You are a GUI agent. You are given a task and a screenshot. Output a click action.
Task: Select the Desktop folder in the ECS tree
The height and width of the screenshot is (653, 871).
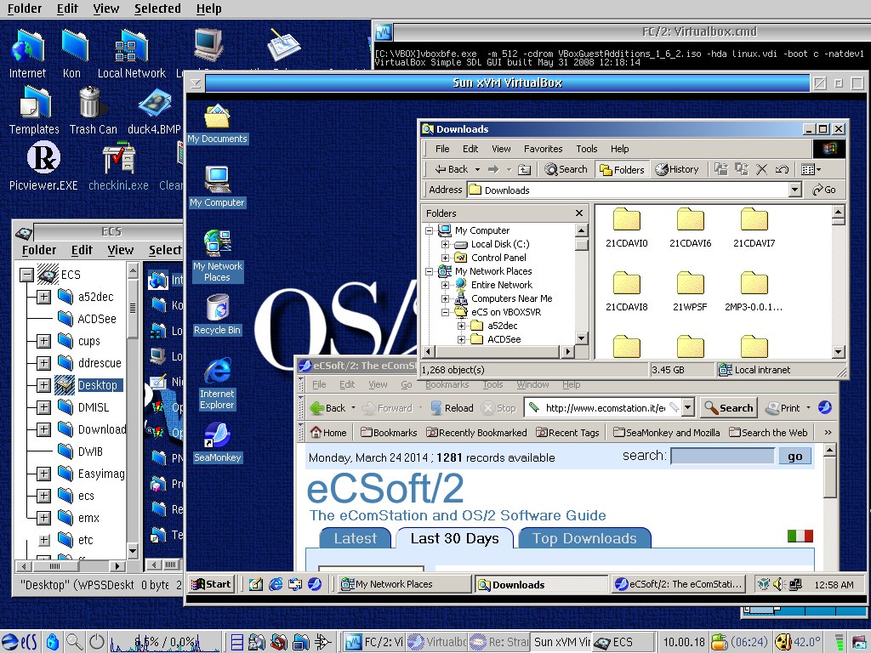(x=98, y=385)
